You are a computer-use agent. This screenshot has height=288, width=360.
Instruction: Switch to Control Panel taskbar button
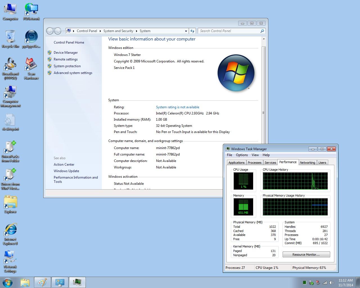(60, 282)
